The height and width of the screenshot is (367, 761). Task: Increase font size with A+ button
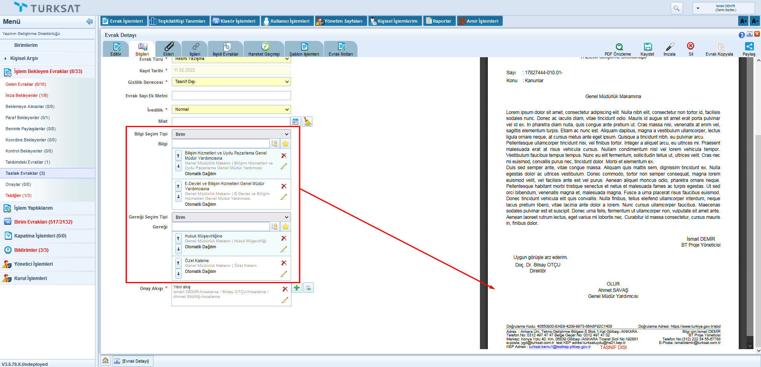tap(743, 21)
